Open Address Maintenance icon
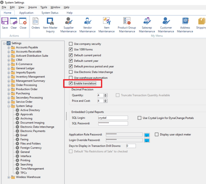 tap(185, 21)
